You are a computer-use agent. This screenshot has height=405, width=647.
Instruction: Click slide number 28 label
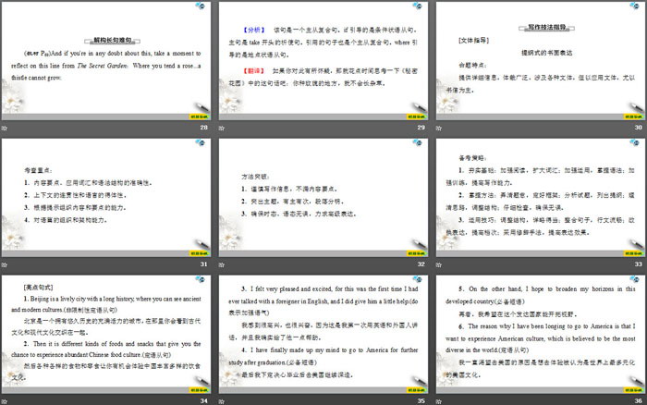click(x=204, y=128)
